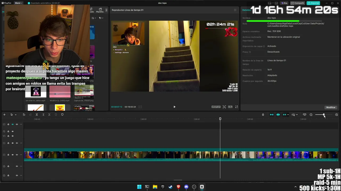
Task: Open Steam from the taskbar
Action: pyautogui.click(x=170, y=187)
